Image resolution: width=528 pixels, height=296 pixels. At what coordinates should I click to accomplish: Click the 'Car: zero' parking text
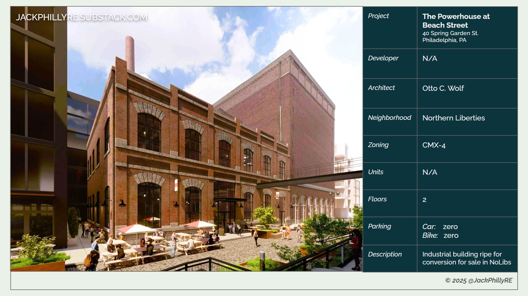[440, 227]
